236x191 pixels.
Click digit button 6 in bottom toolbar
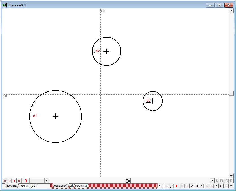pyautogui.click(x=211, y=186)
